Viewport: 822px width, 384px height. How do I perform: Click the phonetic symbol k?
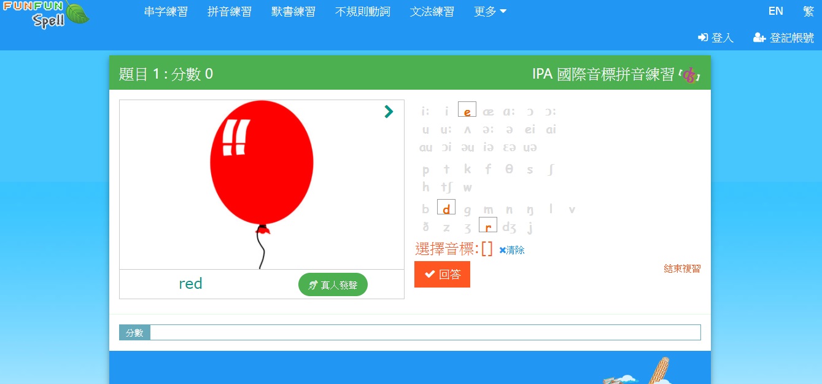pos(467,169)
